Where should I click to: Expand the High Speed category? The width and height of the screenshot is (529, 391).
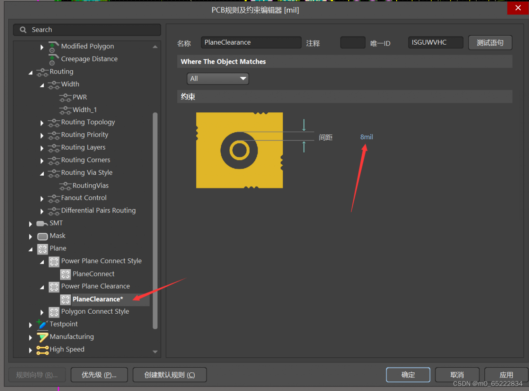[x=31, y=350]
